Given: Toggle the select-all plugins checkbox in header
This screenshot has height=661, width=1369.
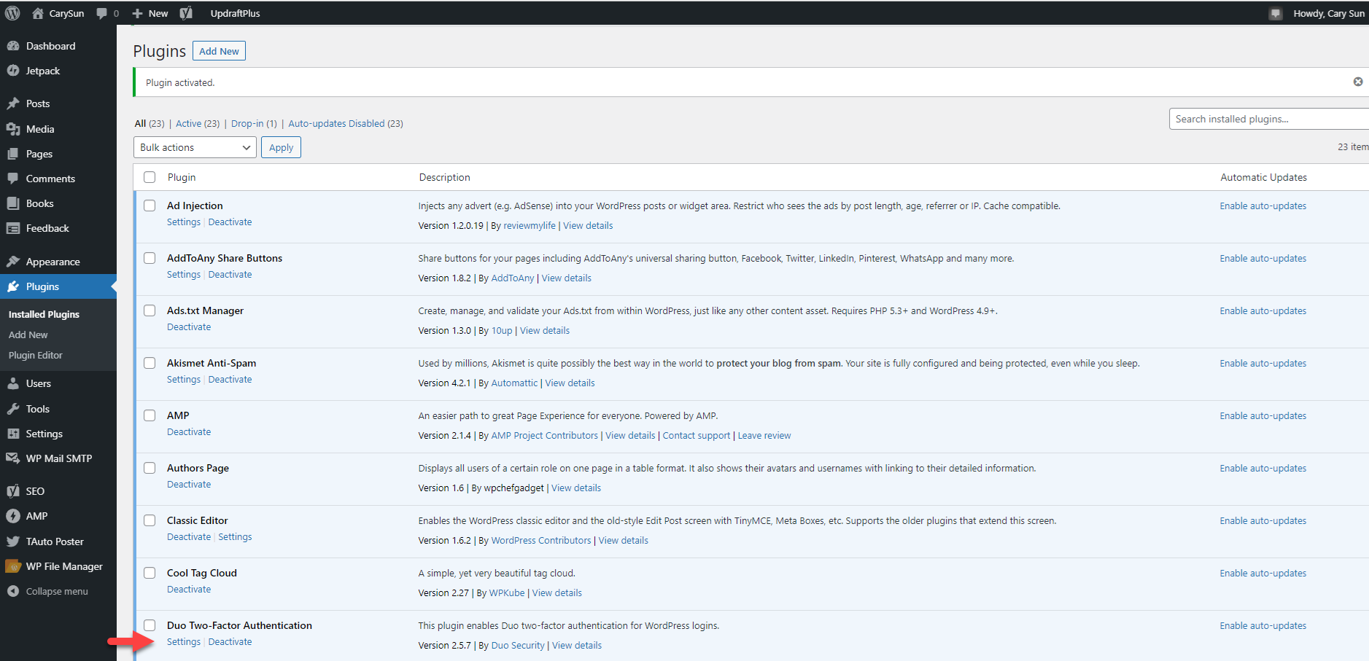Looking at the screenshot, I should 150,177.
